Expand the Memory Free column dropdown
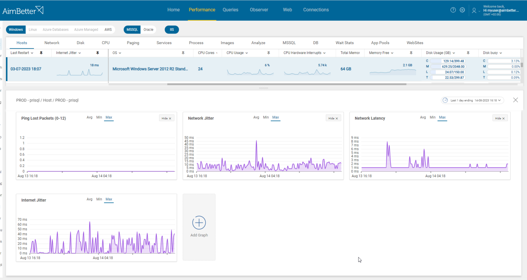 392,53
